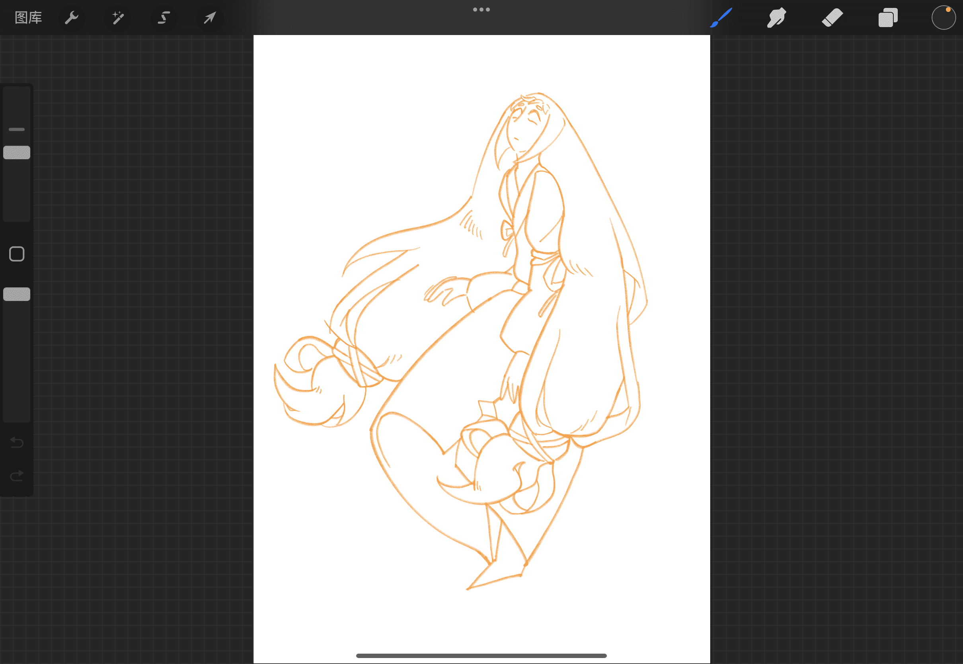Image resolution: width=963 pixels, height=664 pixels.
Task: Click the small handle above size slider
Action: [17, 129]
